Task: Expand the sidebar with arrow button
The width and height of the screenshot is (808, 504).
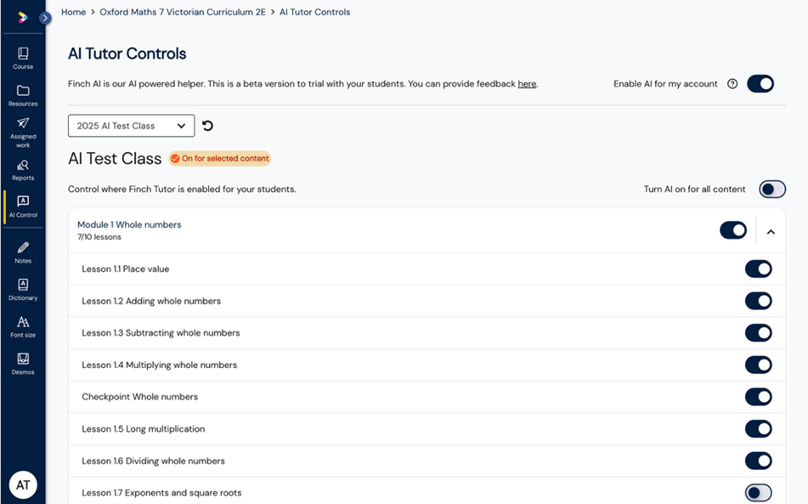Action: pos(45,18)
